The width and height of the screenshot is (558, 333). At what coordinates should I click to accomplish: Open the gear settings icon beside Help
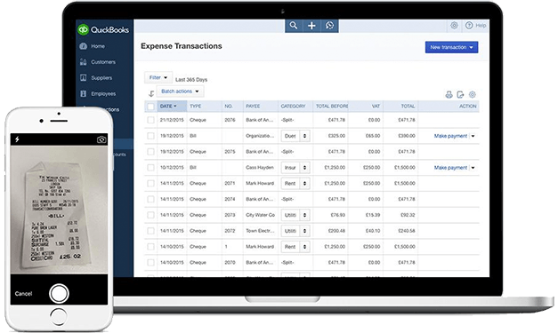[454, 25]
